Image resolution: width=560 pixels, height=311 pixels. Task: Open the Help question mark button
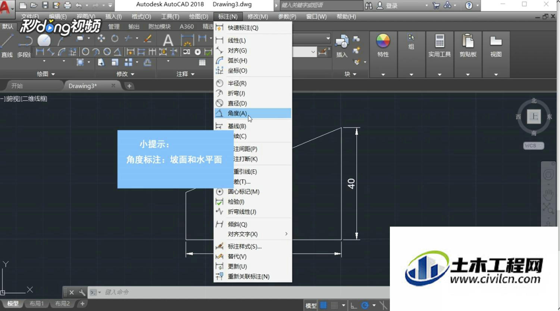pos(469,5)
